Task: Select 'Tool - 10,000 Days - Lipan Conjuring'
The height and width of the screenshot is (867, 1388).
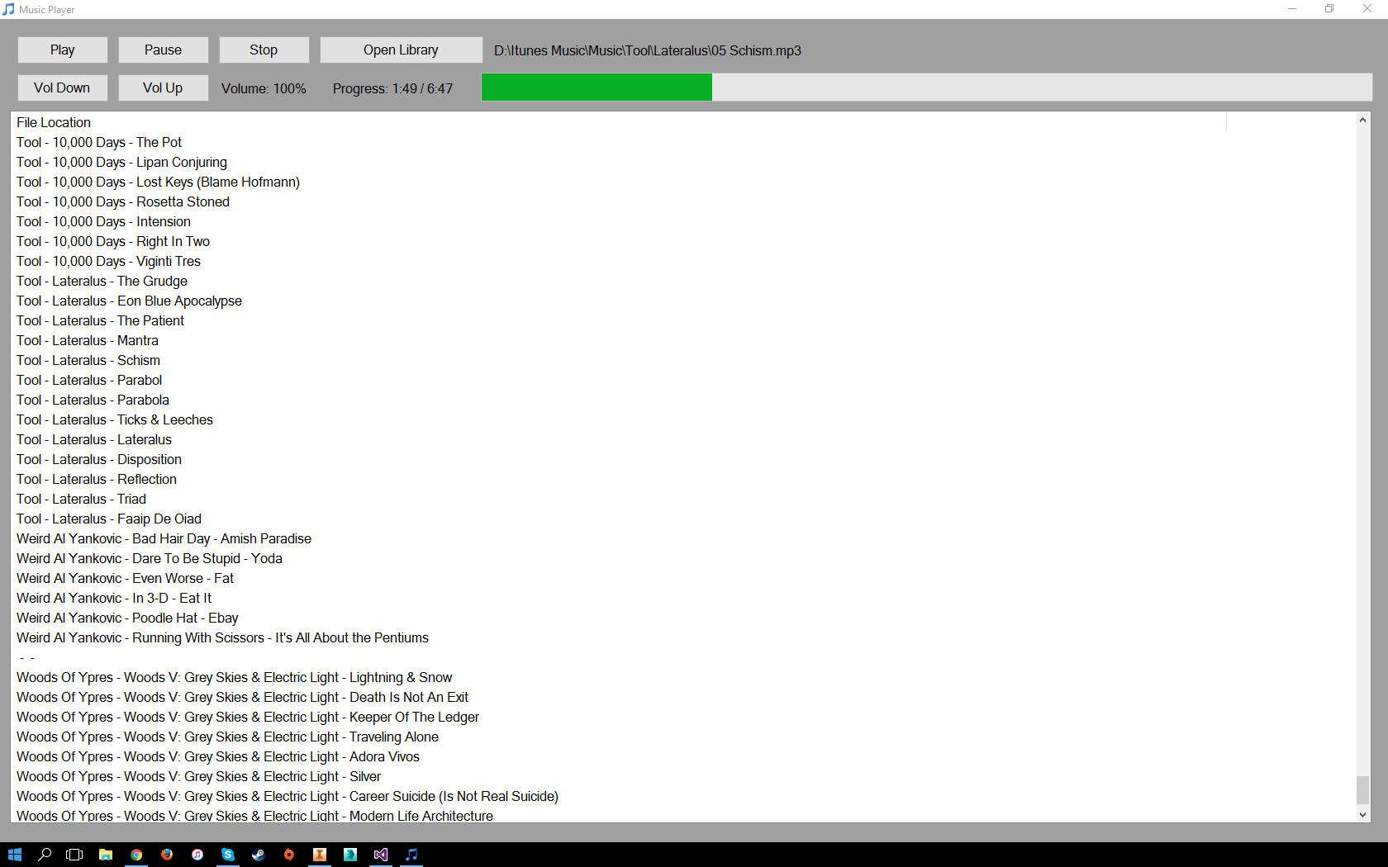Action: [121, 162]
